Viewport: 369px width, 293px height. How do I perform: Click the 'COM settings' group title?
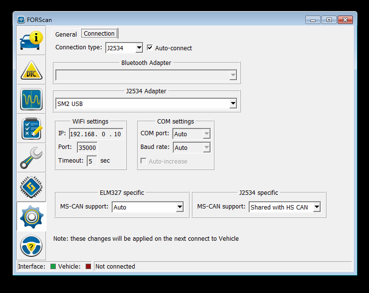(x=176, y=122)
